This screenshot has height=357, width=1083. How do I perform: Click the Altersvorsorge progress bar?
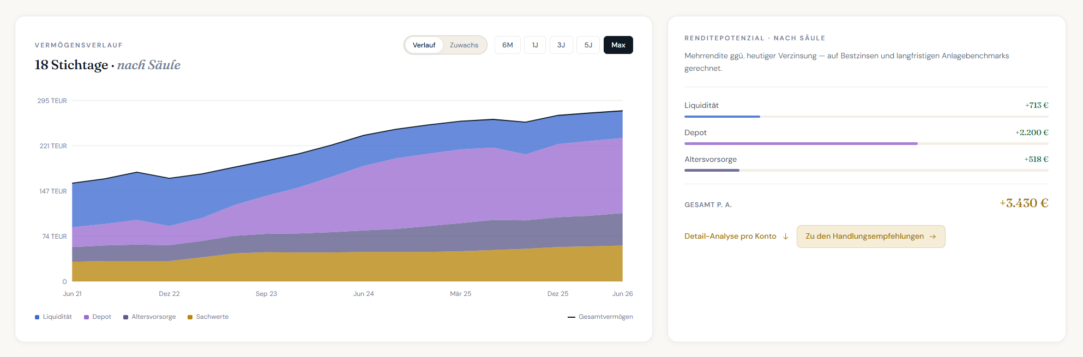coord(867,171)
